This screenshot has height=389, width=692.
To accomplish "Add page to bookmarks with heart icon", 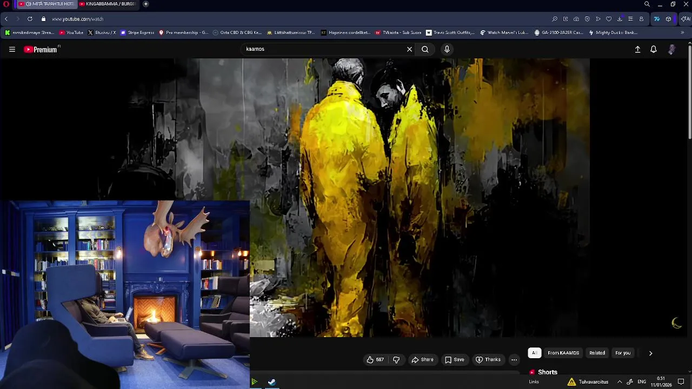I will click(609, 19).
